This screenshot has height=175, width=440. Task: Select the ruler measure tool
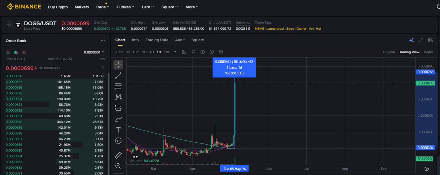click(118, 155)
